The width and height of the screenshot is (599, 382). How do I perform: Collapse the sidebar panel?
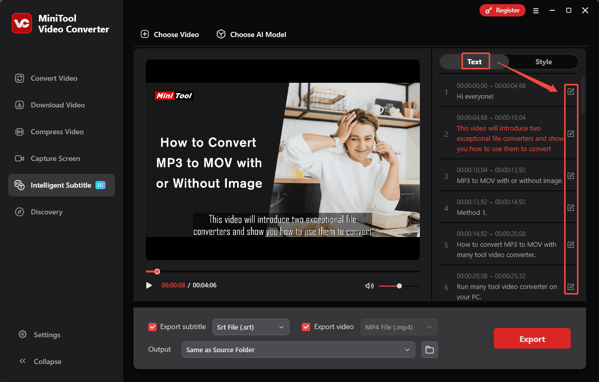40,361
